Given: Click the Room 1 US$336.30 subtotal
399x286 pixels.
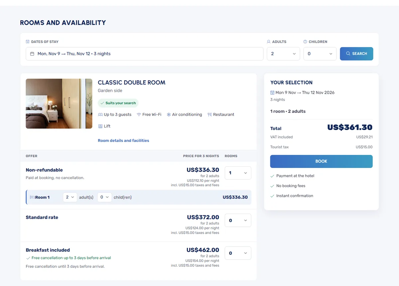Looking at the screenshot, I should pos(235,197).
